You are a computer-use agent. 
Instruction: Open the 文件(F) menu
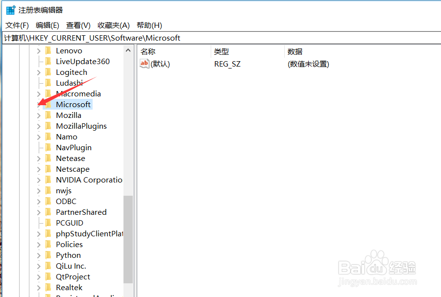point(17,25)
